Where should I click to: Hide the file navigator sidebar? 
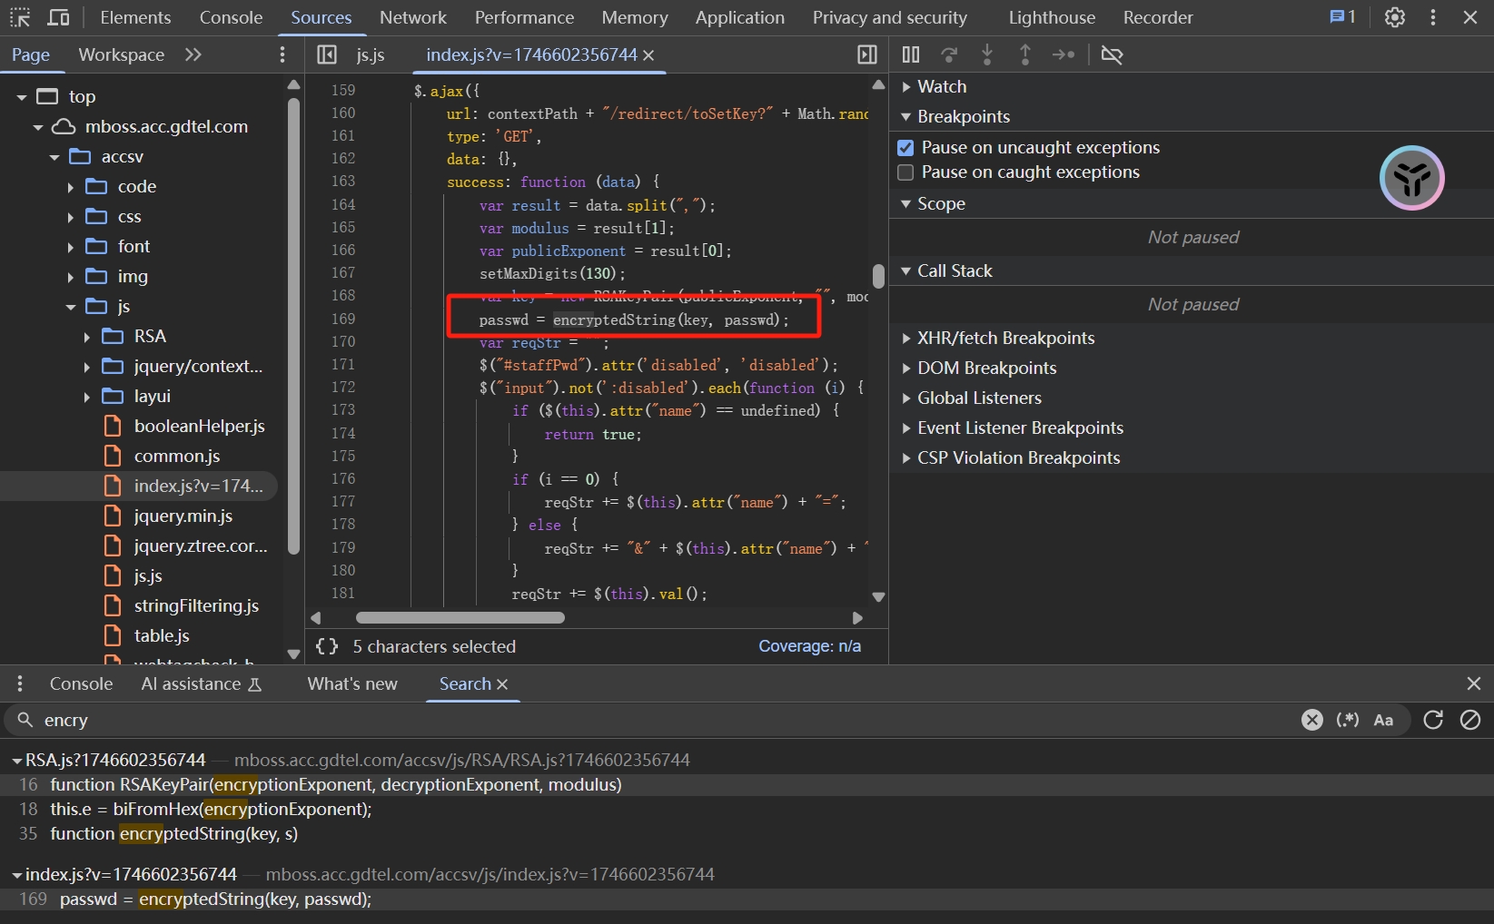click(x=327, y=54)
